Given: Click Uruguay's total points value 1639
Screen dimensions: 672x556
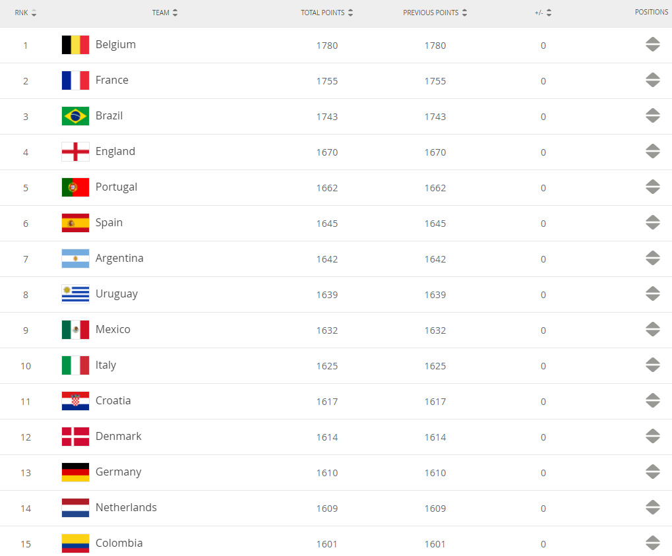Looking at the screenshot, I should coord(327,295).
